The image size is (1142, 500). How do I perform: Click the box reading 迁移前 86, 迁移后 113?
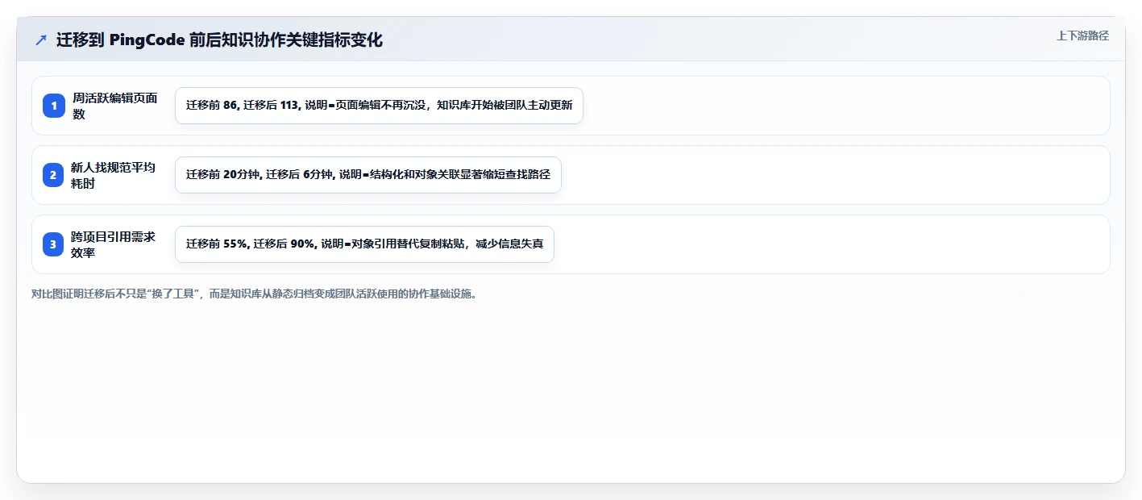tap(379, 106)
